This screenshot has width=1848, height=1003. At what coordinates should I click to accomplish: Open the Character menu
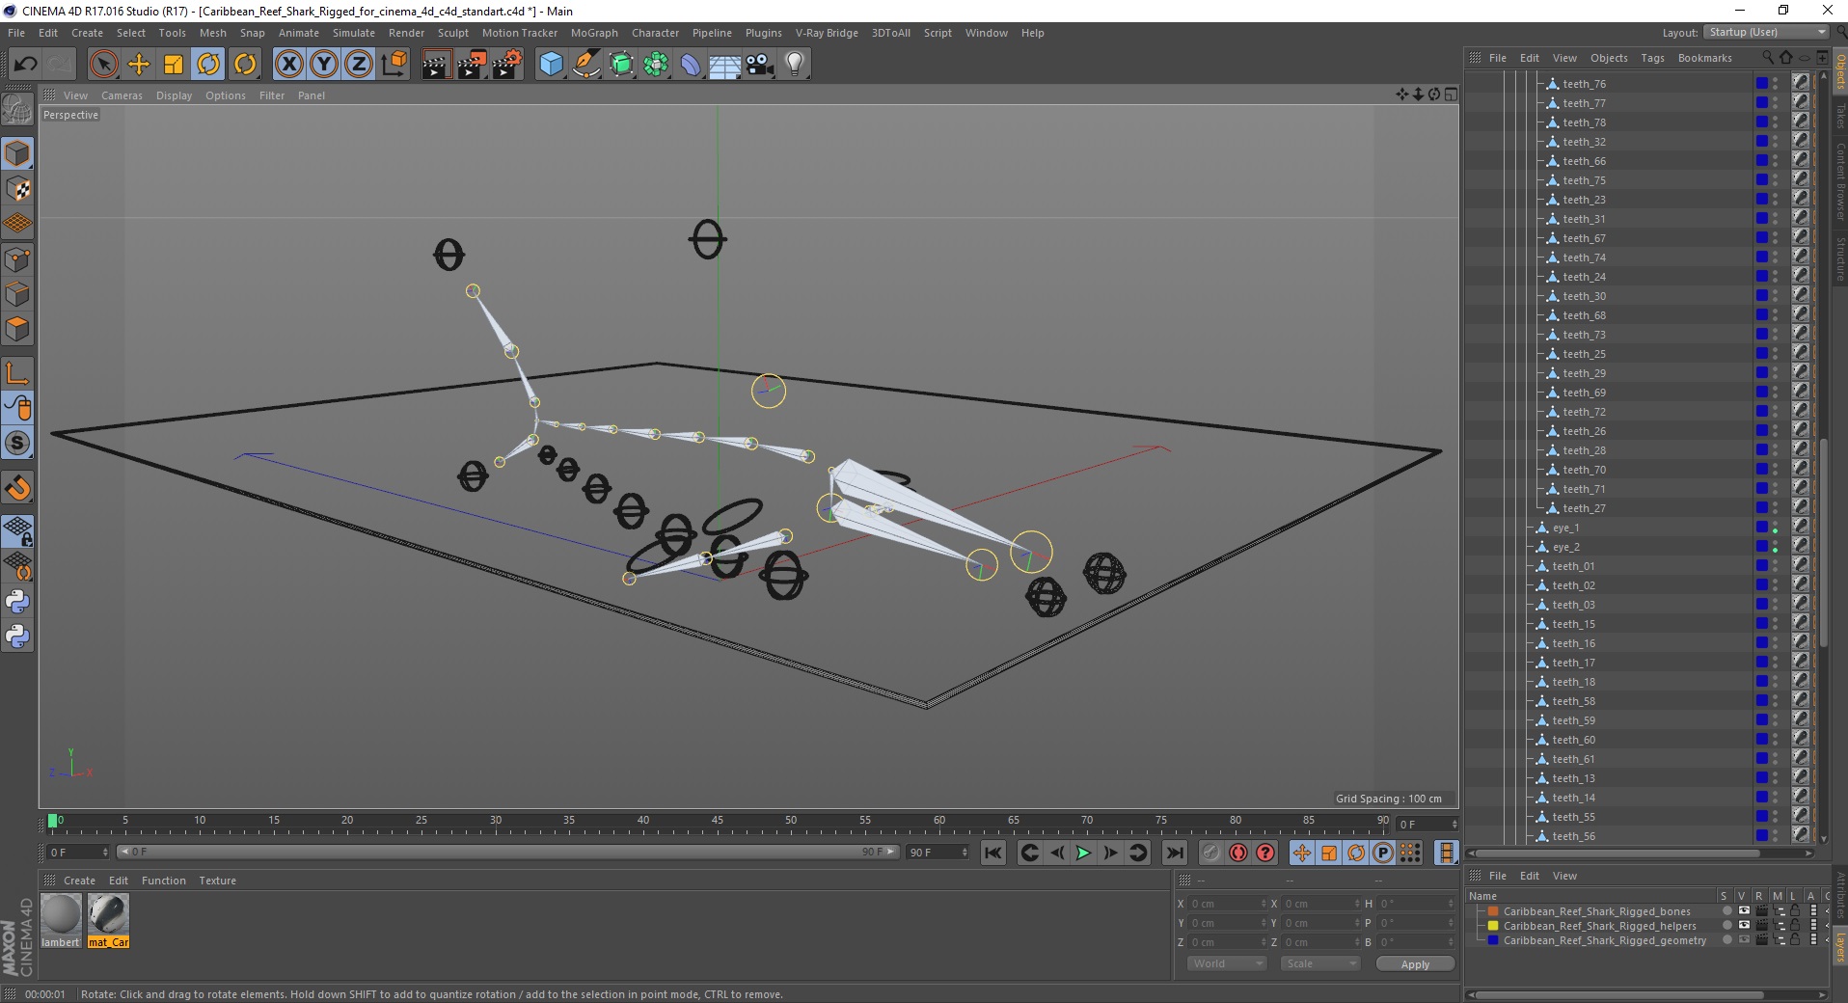tap(655, 33)
